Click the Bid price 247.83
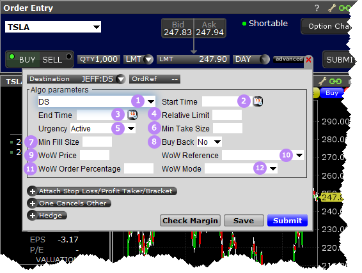Screen dimensions: 362x273 [x=178, y=33]
